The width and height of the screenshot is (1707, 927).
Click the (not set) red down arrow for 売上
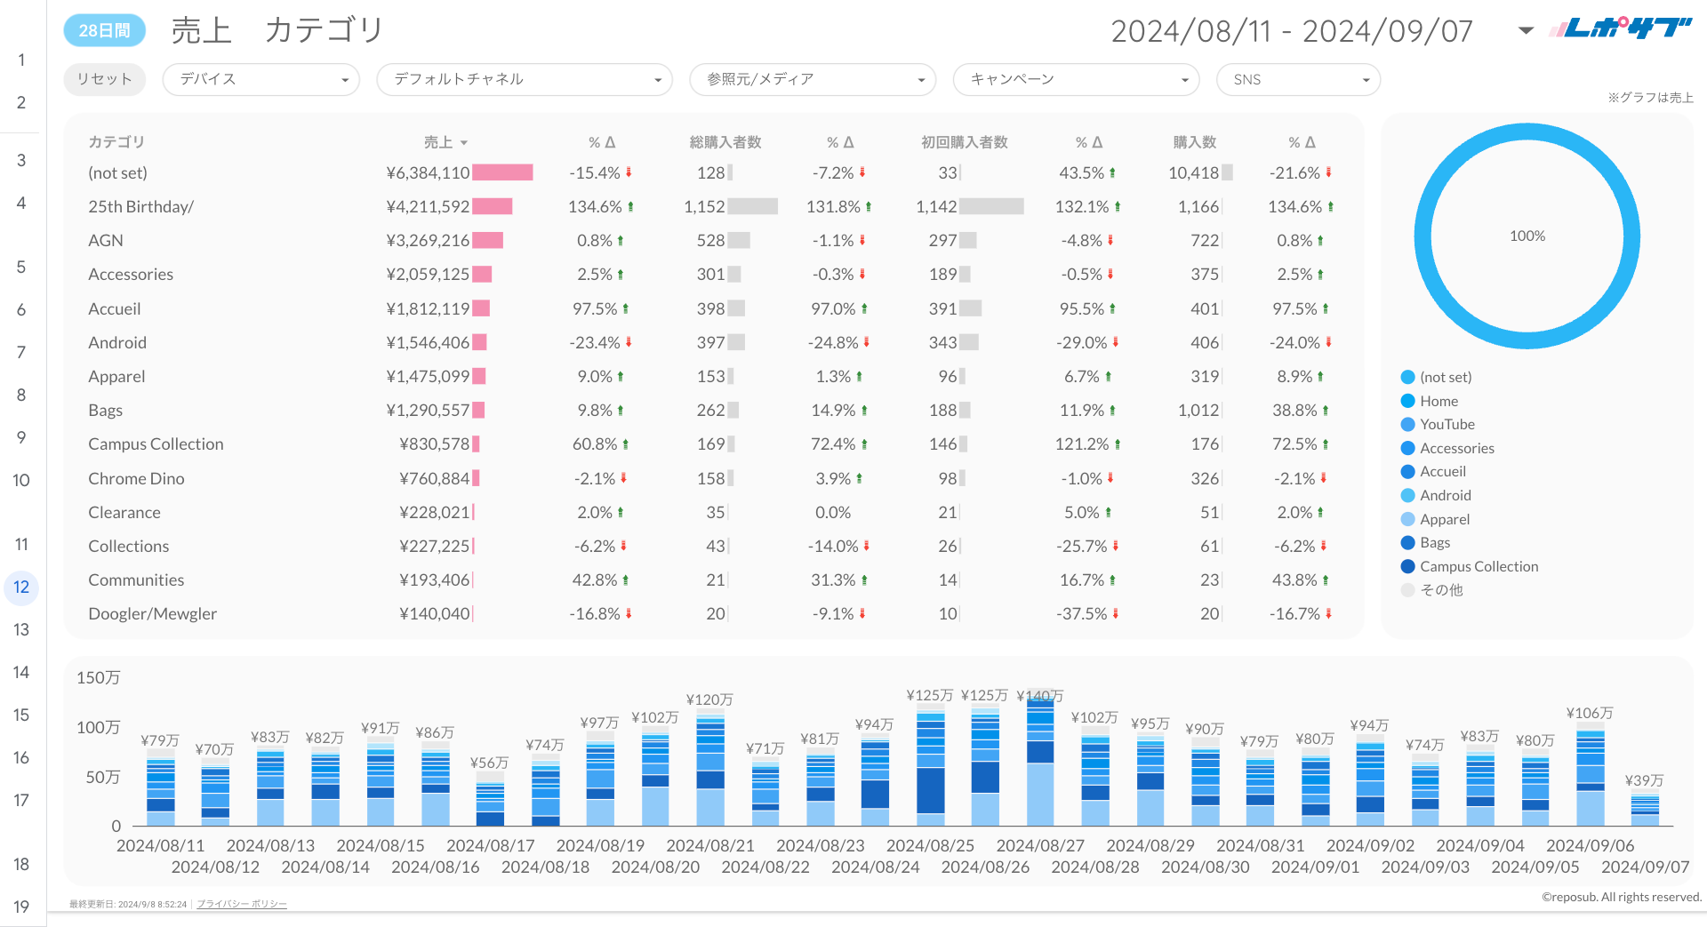pos(629,172)
